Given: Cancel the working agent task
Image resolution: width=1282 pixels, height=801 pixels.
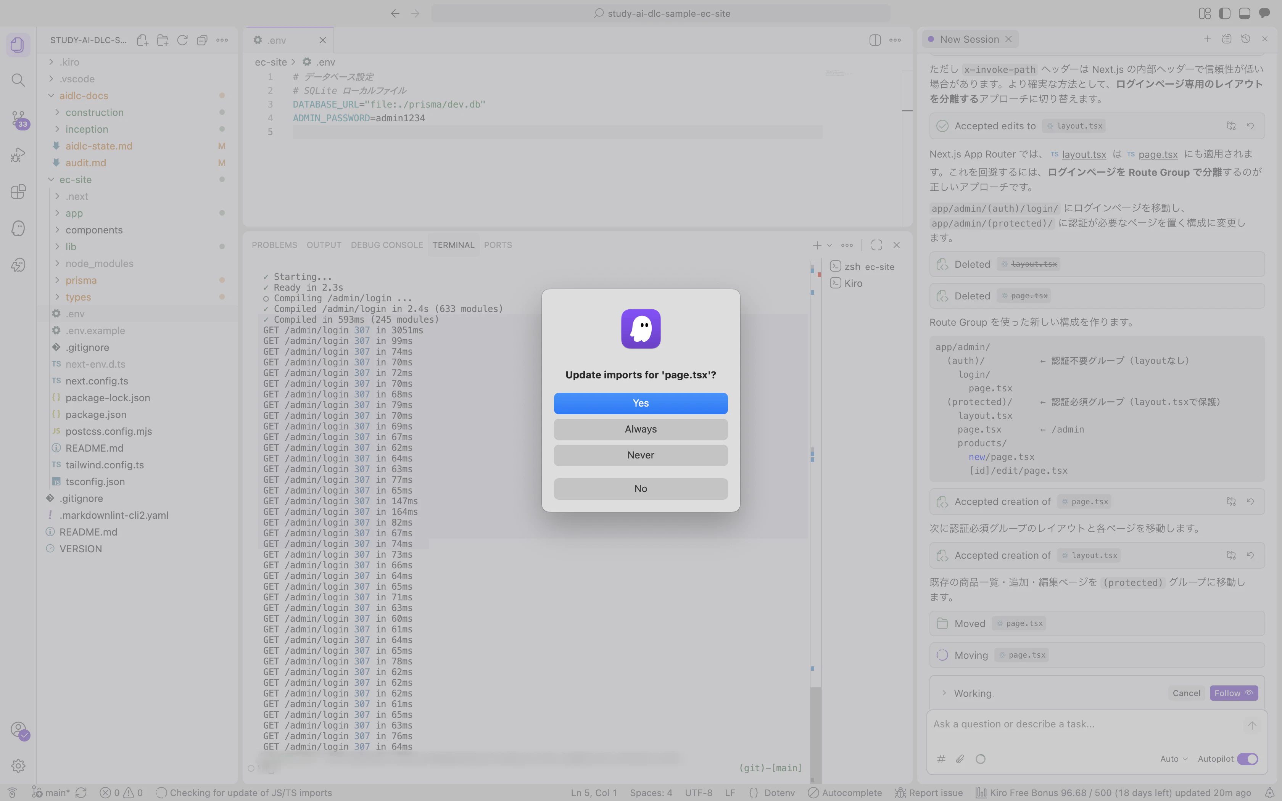Looking at the screenshot, I should coord(1186,693).
